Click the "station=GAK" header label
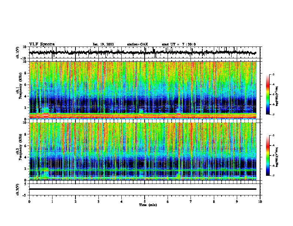The height and width of the screenshot is (226, 293). (x=138, y=44)
